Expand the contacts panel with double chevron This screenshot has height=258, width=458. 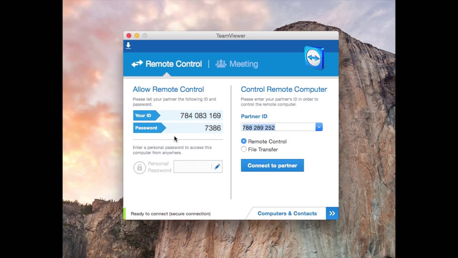click(x=332, y=213)
